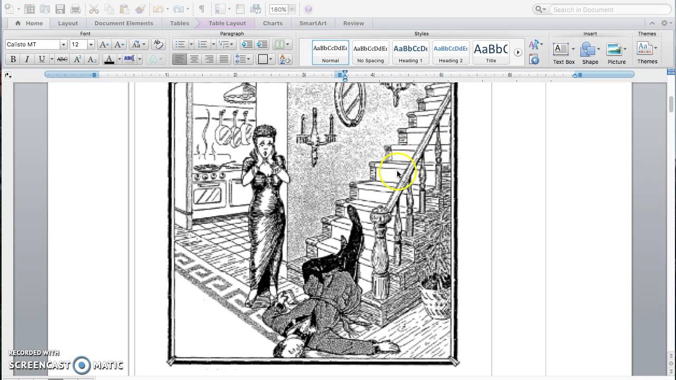Click the Copy icon
This screenshot has width=676, height=380.
pyautogui.click(x=109, y=9)
